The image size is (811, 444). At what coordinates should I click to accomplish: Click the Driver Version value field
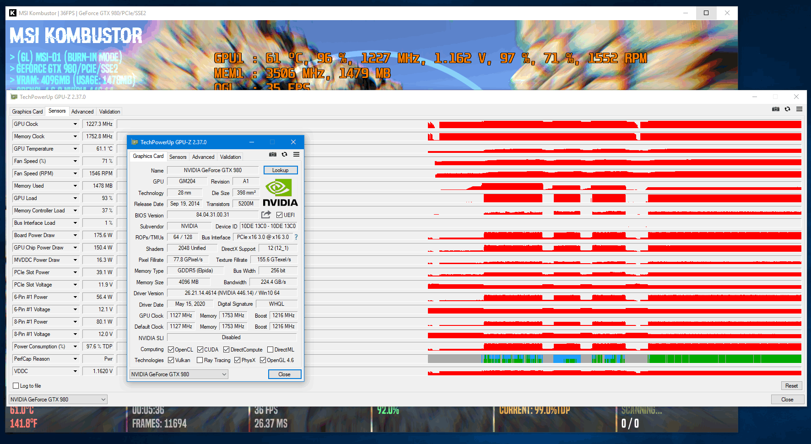click(232, 292)
